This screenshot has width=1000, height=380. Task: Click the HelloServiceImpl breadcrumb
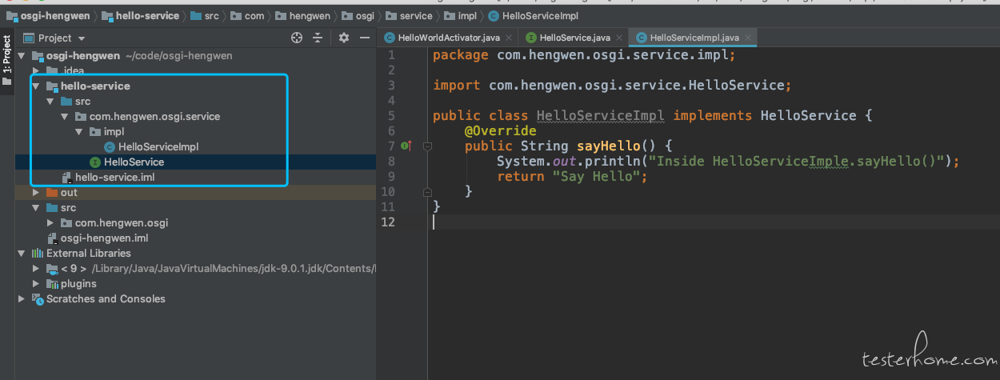click(533, 15)
